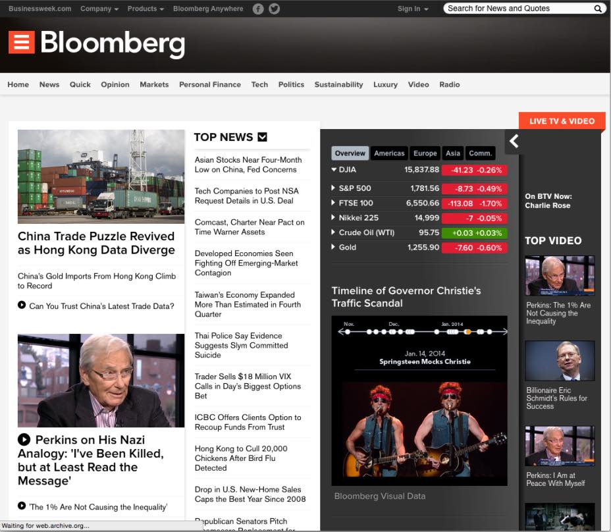The height and width of the screenshot is (532, 611).
Task: Expand the Gold row
Action: point(333,247)
